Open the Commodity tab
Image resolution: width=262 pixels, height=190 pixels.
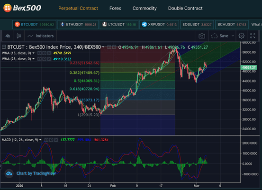tap(145, 8)
